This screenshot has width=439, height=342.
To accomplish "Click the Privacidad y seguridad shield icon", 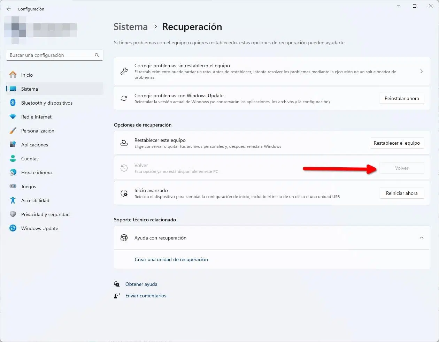I will pos(13,214).
